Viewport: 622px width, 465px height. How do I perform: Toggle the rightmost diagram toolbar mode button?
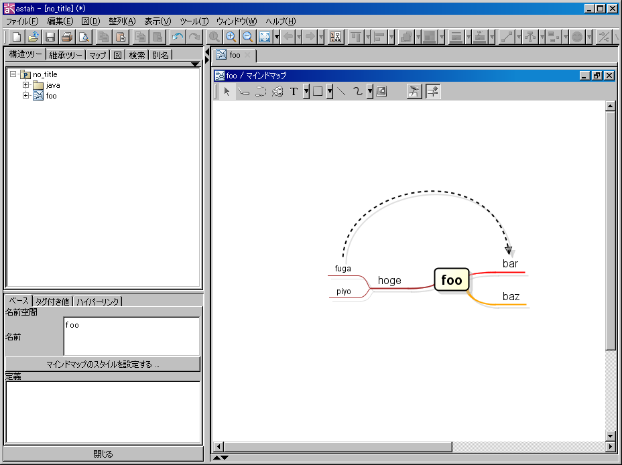coord(432,92)
